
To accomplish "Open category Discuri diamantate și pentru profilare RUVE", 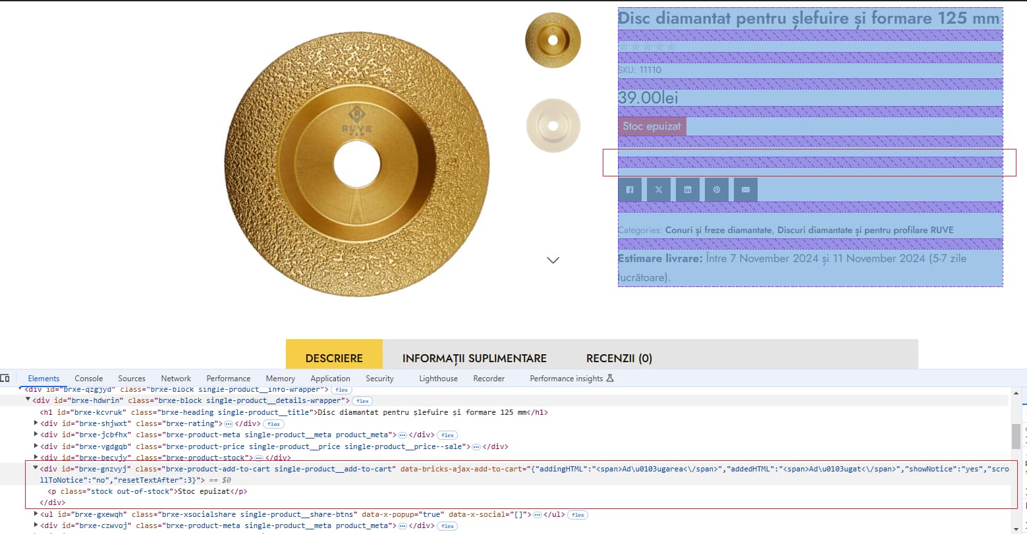I will (x=866, y=230).
